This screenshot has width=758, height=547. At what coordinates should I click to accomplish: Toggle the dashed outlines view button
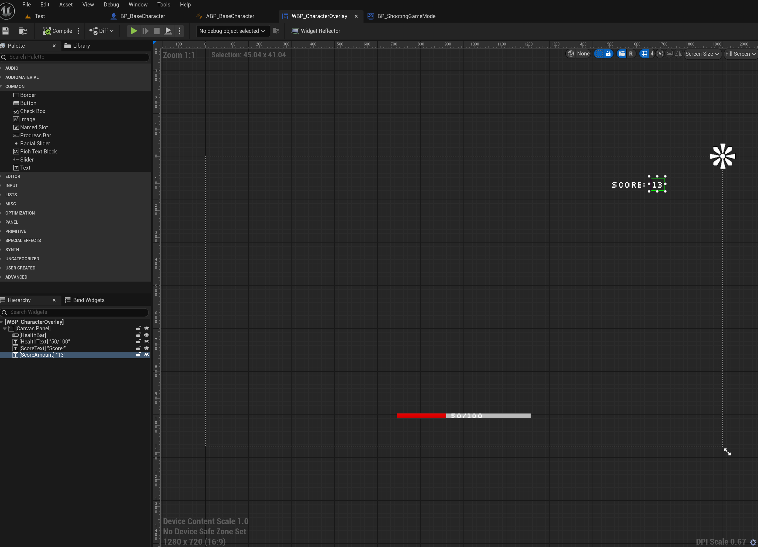599,54
